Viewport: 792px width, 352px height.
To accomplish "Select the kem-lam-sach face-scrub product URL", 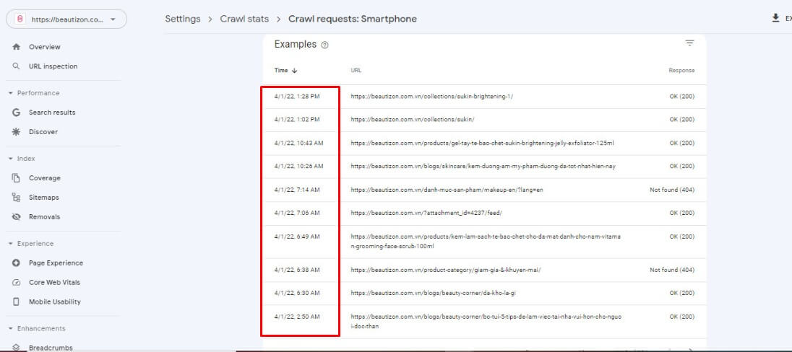I will pyautogui.click(x=486, y=242).
